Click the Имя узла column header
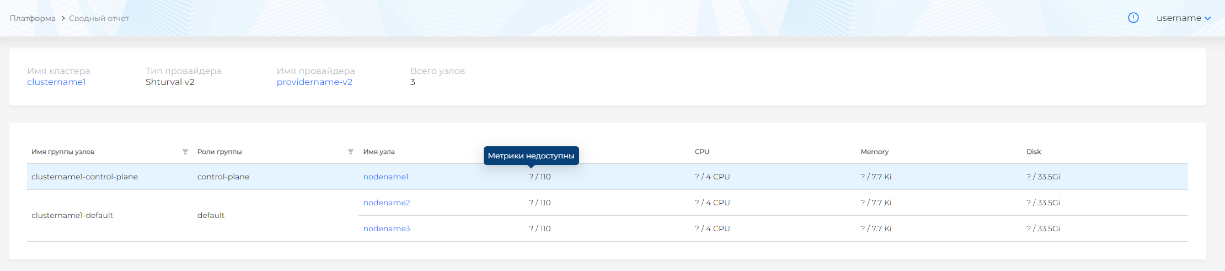Viewport: 1225px width, 271px height. 379,152
